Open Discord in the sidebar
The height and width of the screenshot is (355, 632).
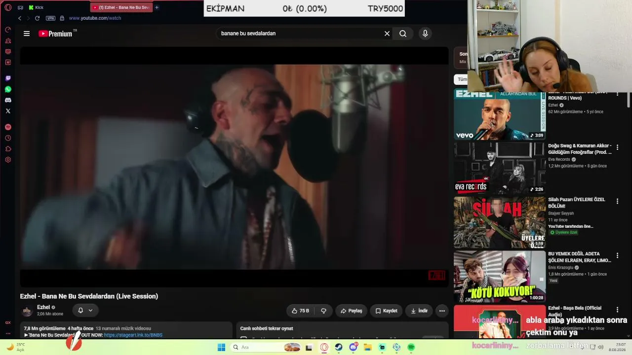(x=8, y=100)
